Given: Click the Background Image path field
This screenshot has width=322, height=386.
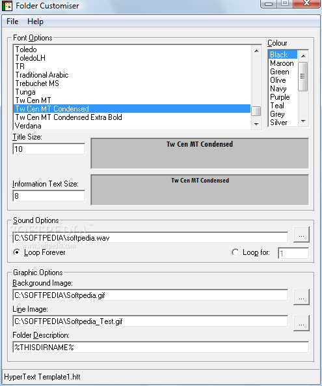Looking at the screenshot, I should 150,295.
